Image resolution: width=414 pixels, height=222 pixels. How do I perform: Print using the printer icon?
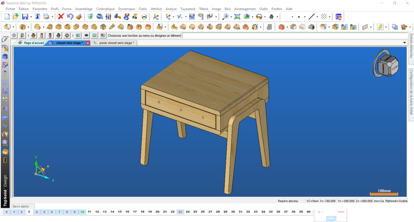tap(46, 17)
